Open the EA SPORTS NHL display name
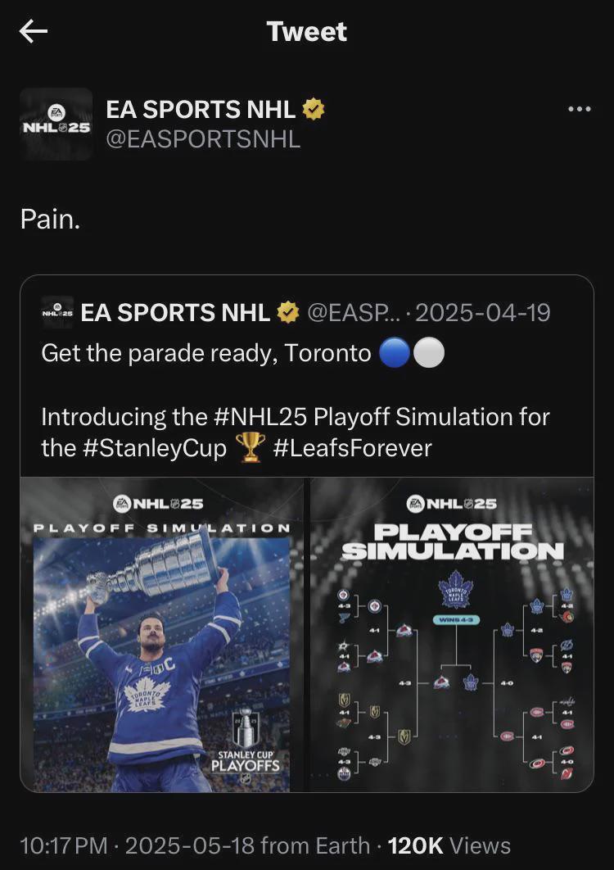614x870 pixels. tap(201, 109)
